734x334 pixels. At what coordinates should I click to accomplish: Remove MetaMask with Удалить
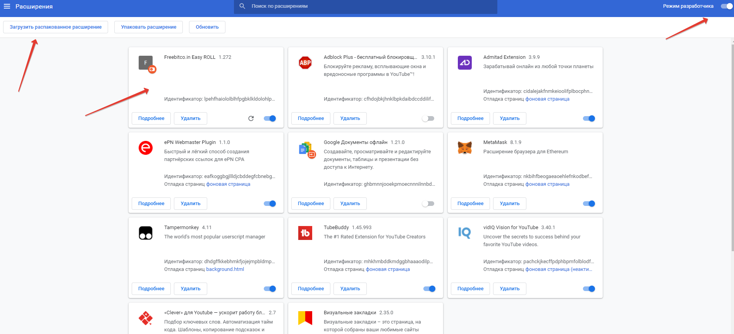[510, 204]
